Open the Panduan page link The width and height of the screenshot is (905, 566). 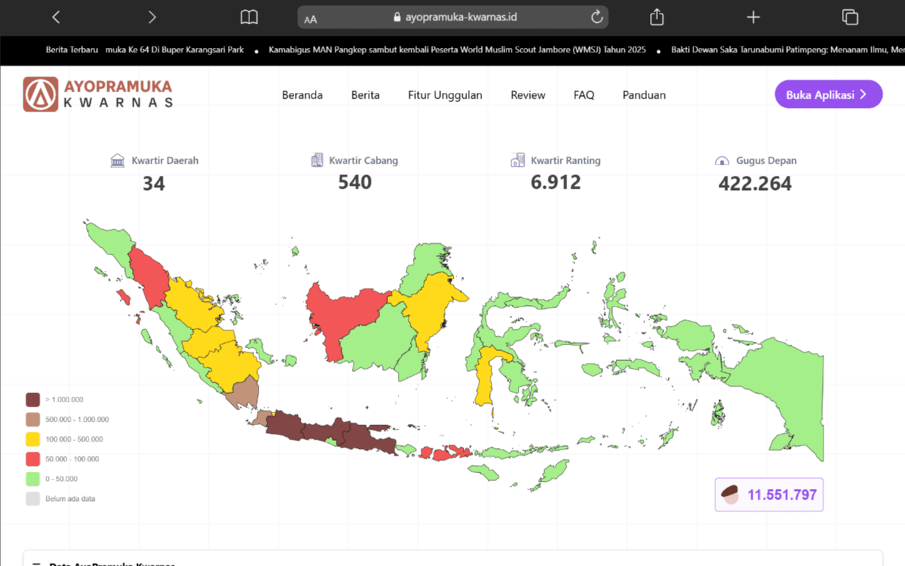pyautogui.click(x=644, y=94)
